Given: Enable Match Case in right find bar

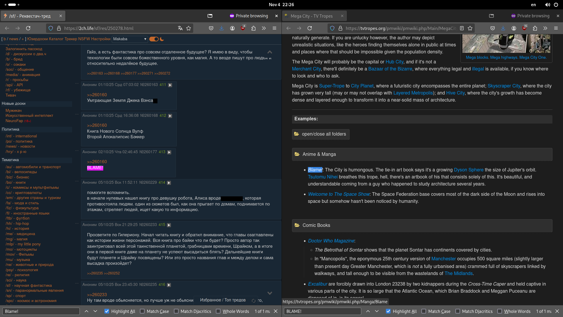Looking at the screenshot, I should [423, 311].
